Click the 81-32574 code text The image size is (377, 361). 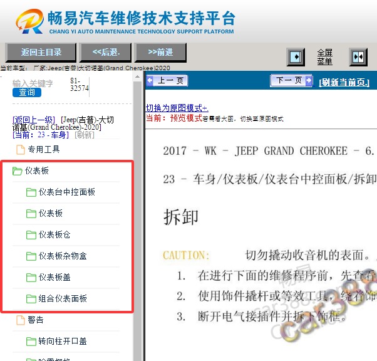(x=80, y=85)
